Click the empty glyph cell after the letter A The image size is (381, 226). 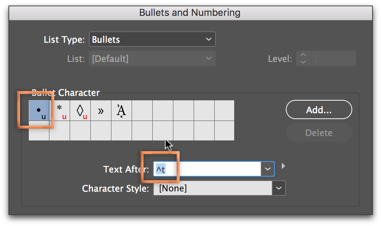click(x=142, y=110)
